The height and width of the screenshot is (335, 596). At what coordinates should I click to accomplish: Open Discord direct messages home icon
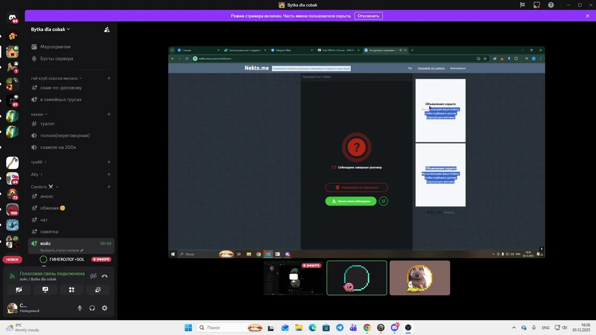pos(13,18)
